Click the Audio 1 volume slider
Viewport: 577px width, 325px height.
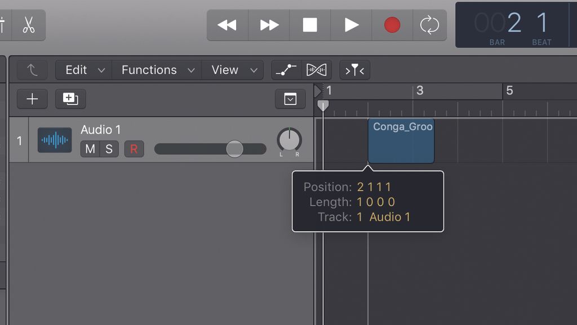[235, 149]
